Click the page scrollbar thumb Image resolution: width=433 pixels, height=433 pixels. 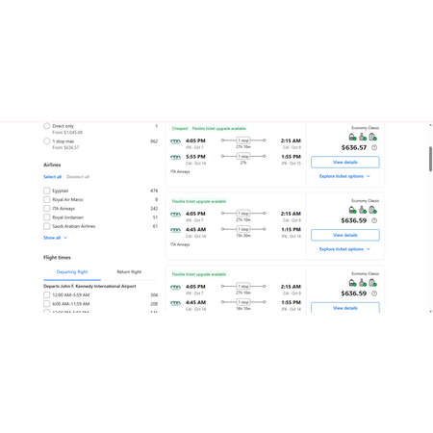430,159
